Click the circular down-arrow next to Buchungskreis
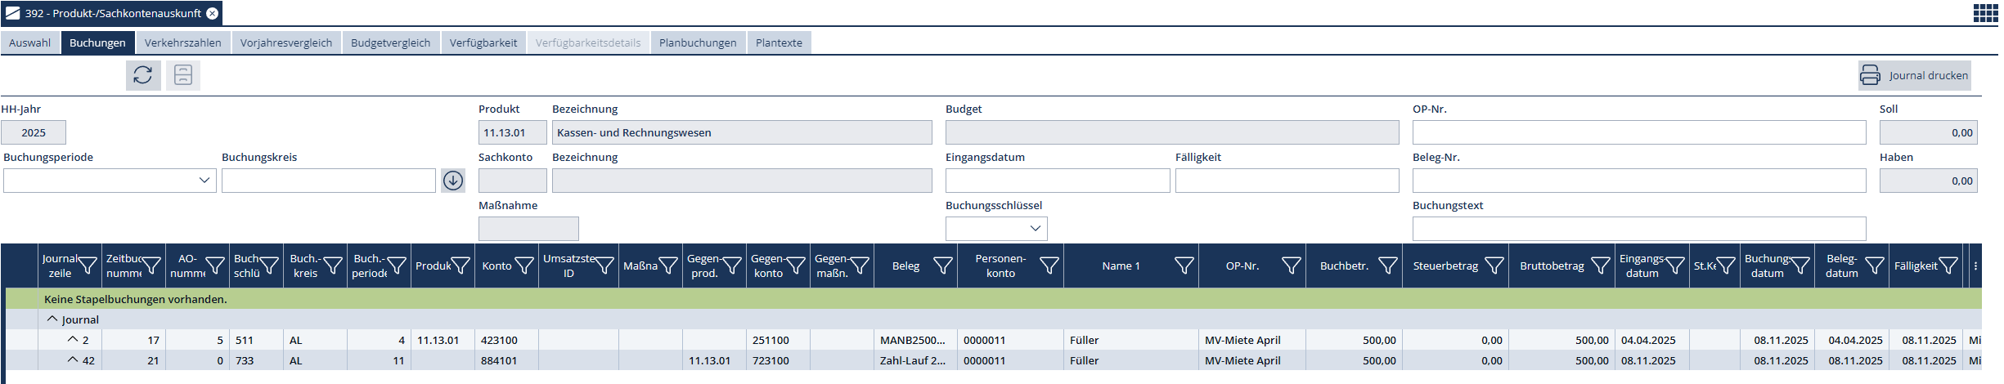 [453, 181]
